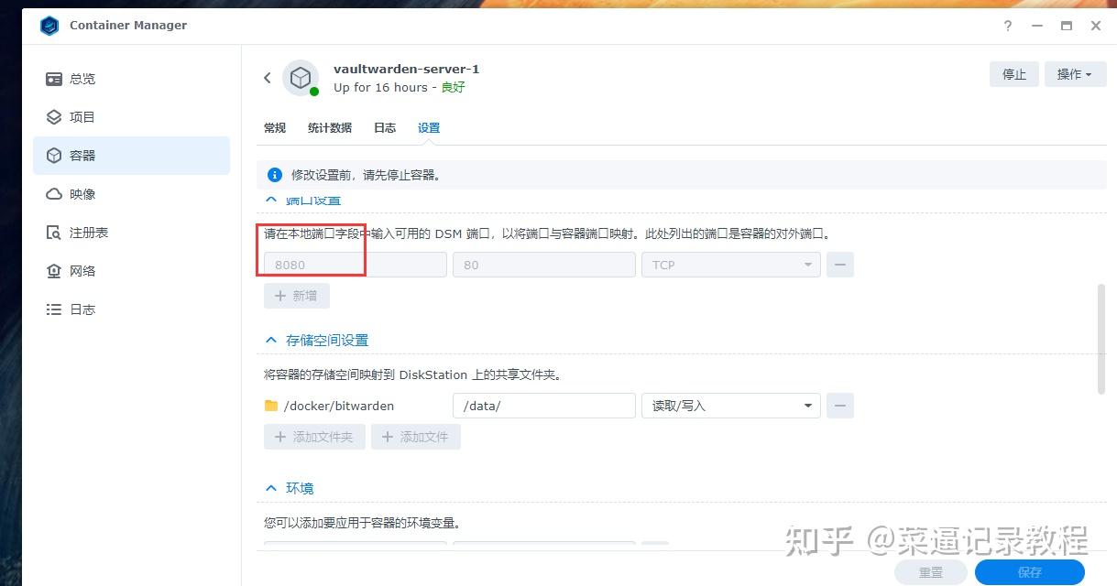
Task: Open 总览 overview in sidebar
Action: click(x=131, y=79)
